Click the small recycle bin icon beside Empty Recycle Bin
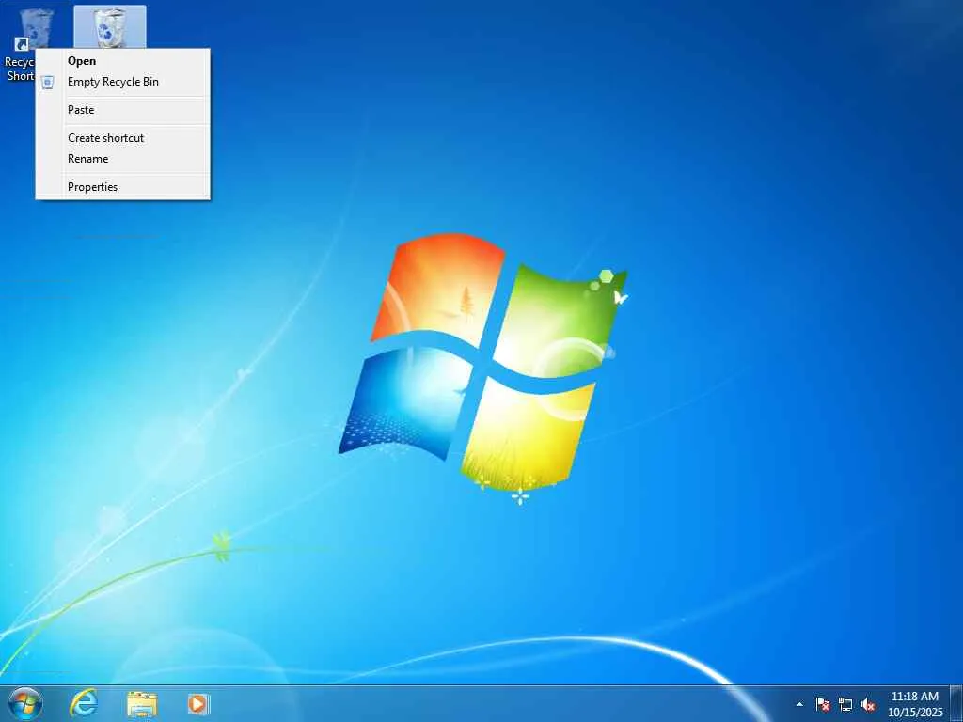963x722 pixels. 48,82
